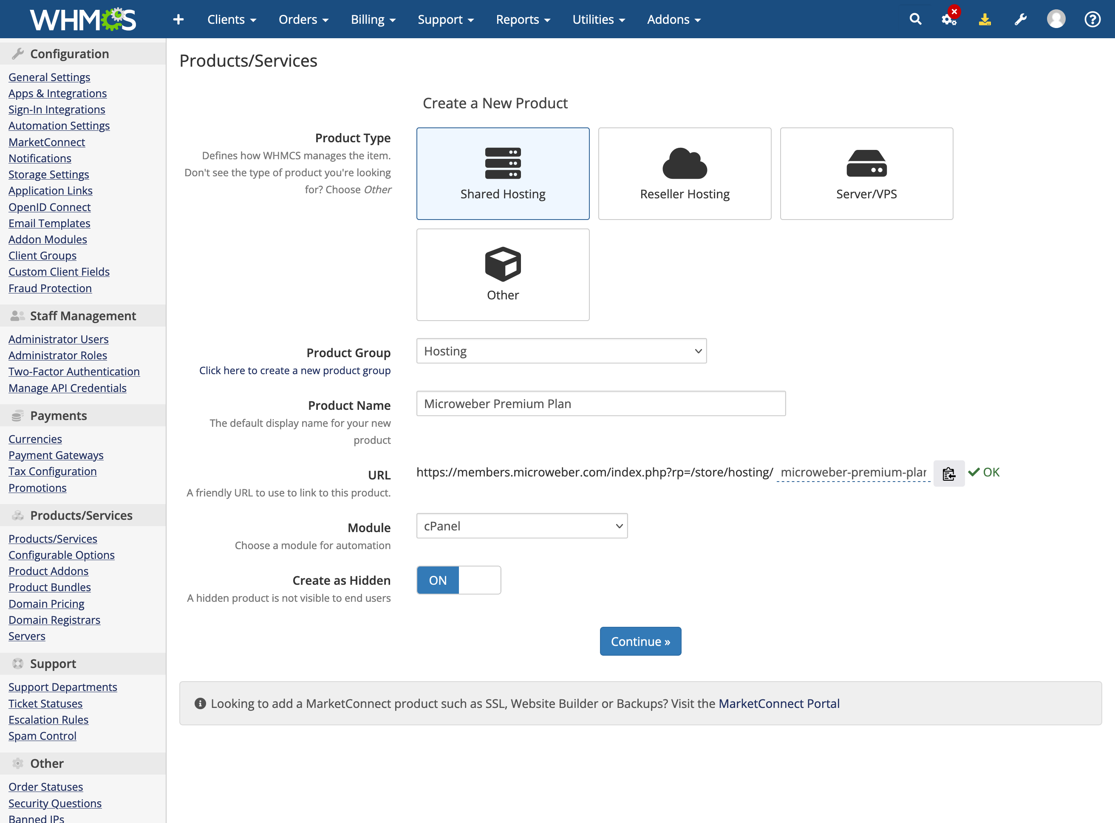Click the plus quick-add icon
This screenshot has height=823, width=1115.
[x=178, y=20]
